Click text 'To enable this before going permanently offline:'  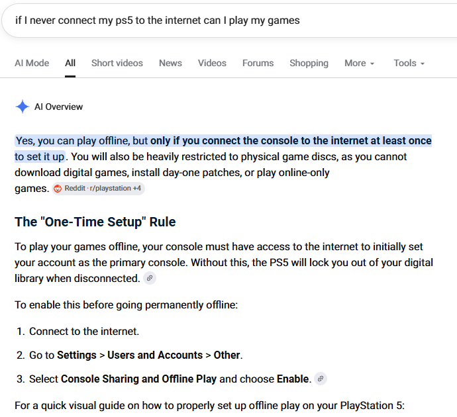(127, 305)
